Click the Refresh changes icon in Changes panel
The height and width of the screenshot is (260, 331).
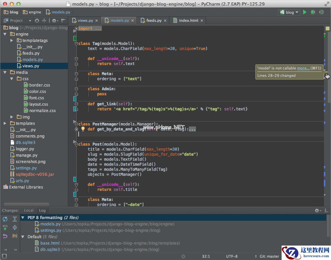coord(5,219)
